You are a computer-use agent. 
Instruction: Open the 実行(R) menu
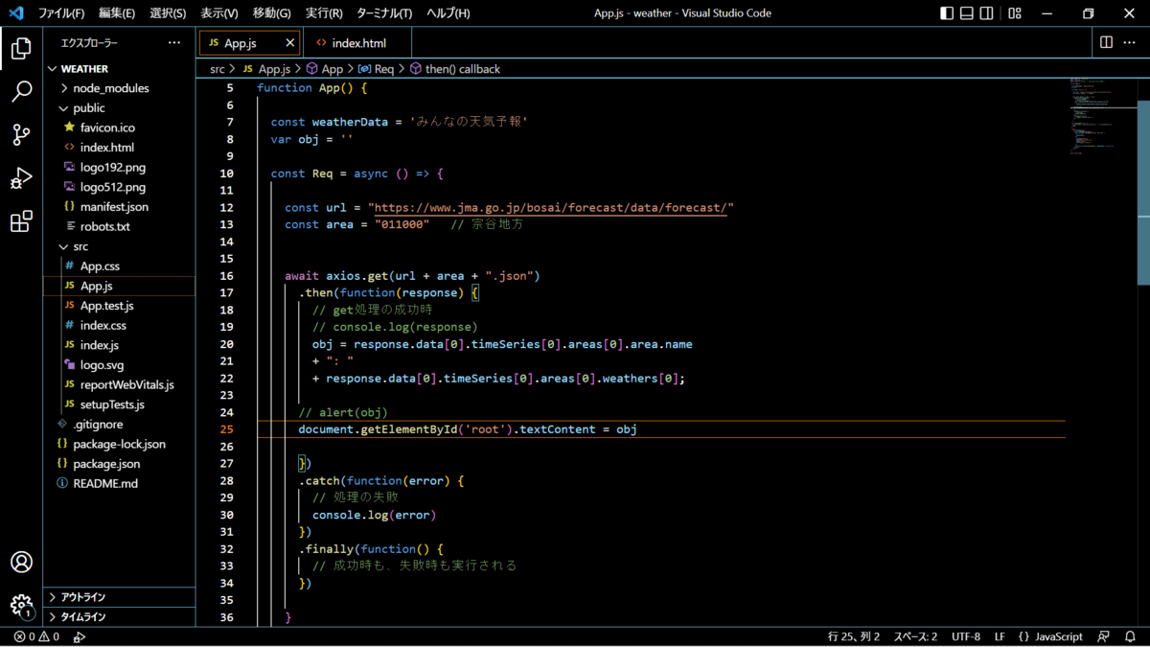(324, 13)
